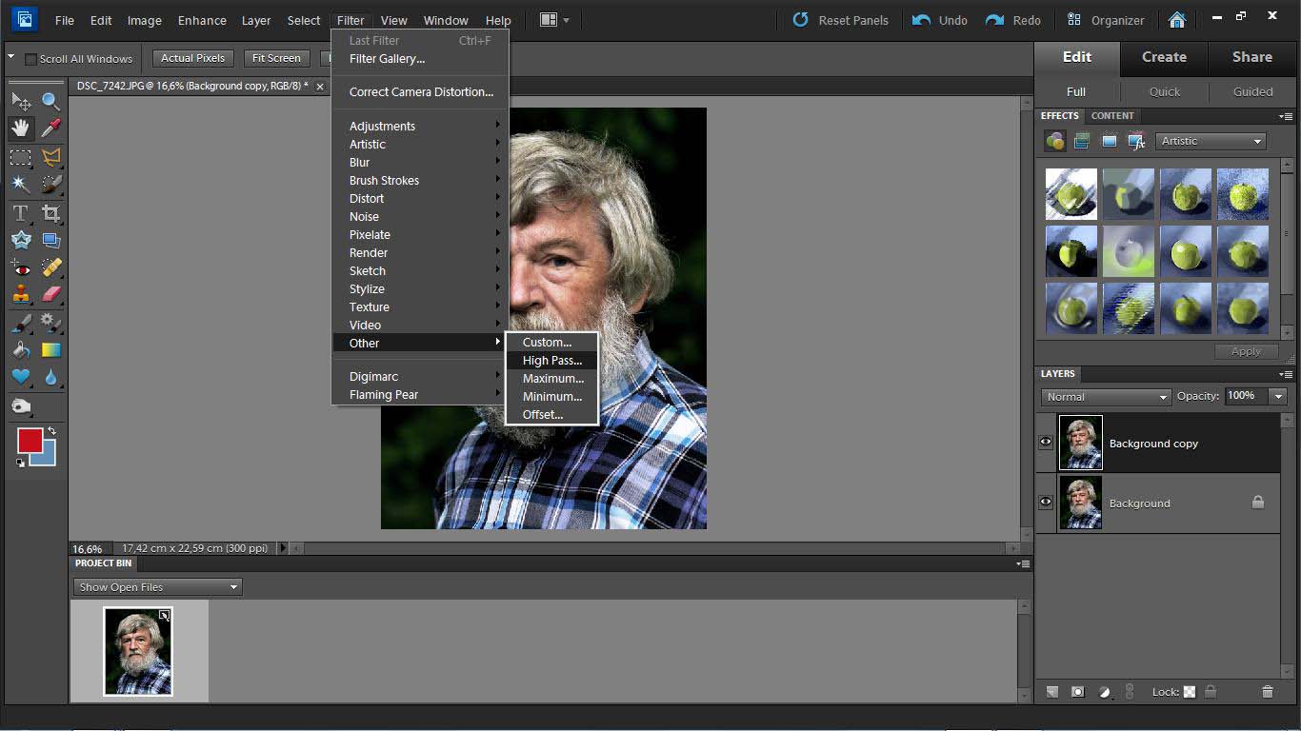Switch to the Create tab
The width and height of the screenshot is (1301, 731).
point(1164,57)
